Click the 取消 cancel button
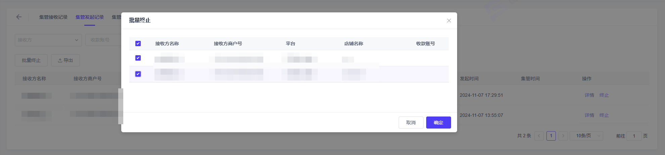This screenshot has width=665, height=155. pyautogui.click(x=411, y=123)
